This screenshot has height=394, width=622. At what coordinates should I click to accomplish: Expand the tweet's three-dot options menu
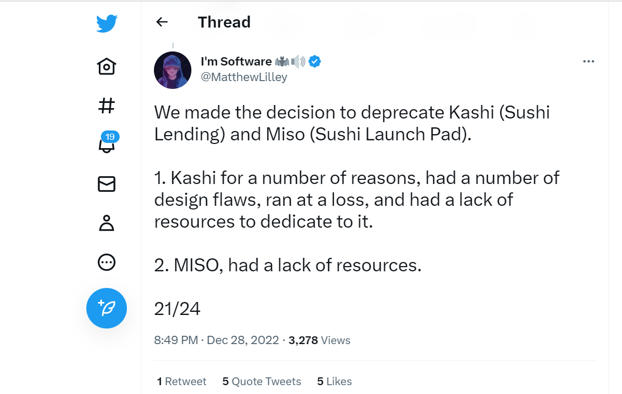tap(588, 61)
